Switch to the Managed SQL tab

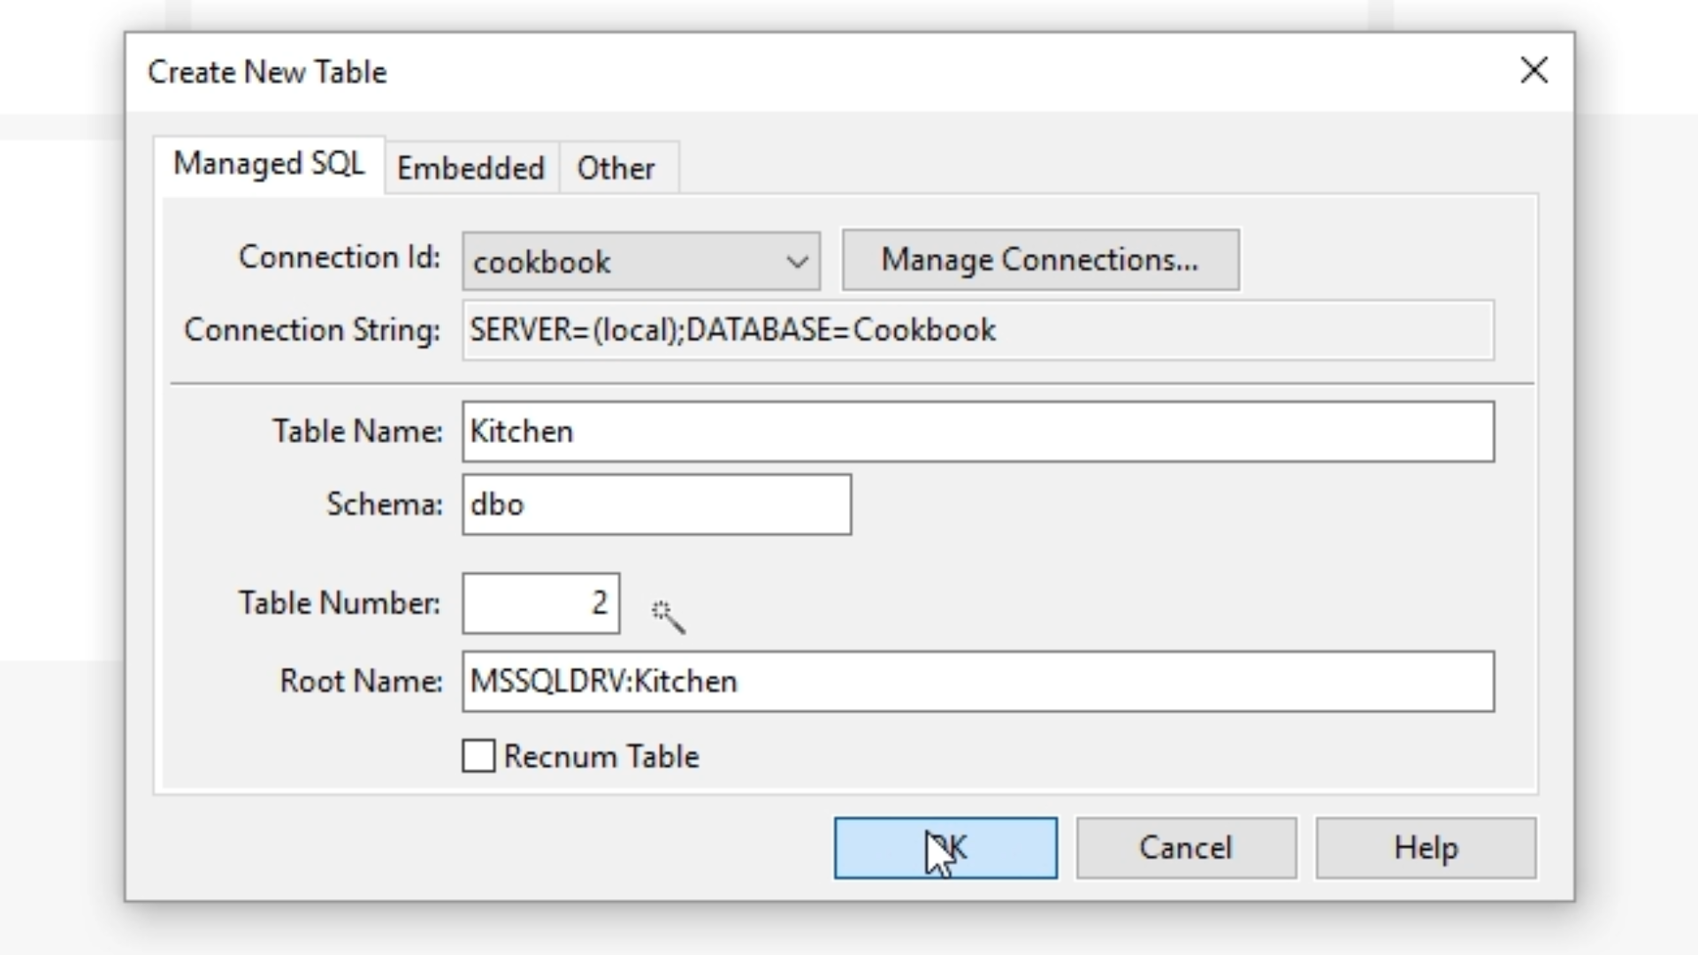coord(269,164)
